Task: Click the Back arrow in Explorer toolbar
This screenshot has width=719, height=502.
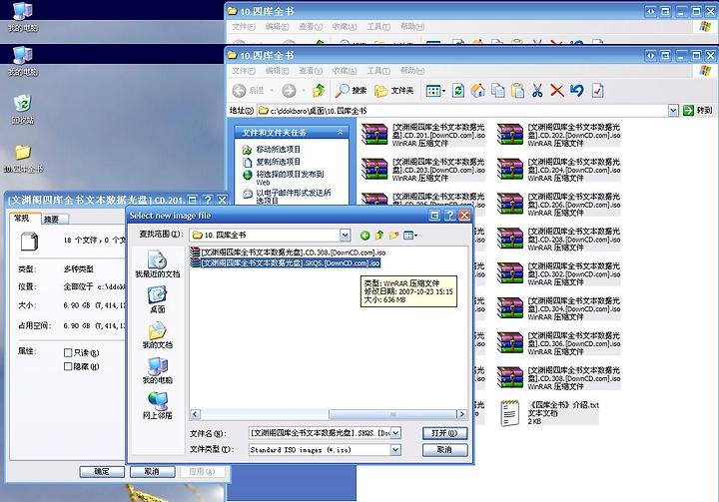Action: point(239,90)
